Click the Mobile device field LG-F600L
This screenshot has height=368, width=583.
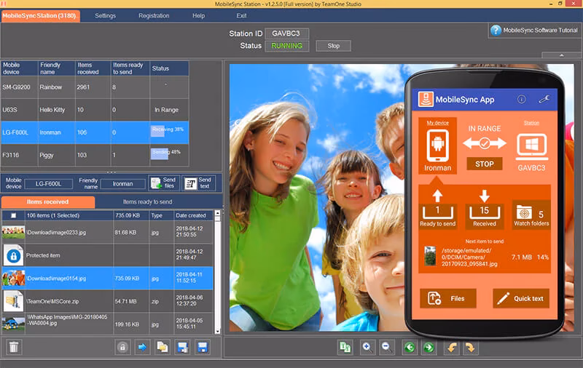48,183
